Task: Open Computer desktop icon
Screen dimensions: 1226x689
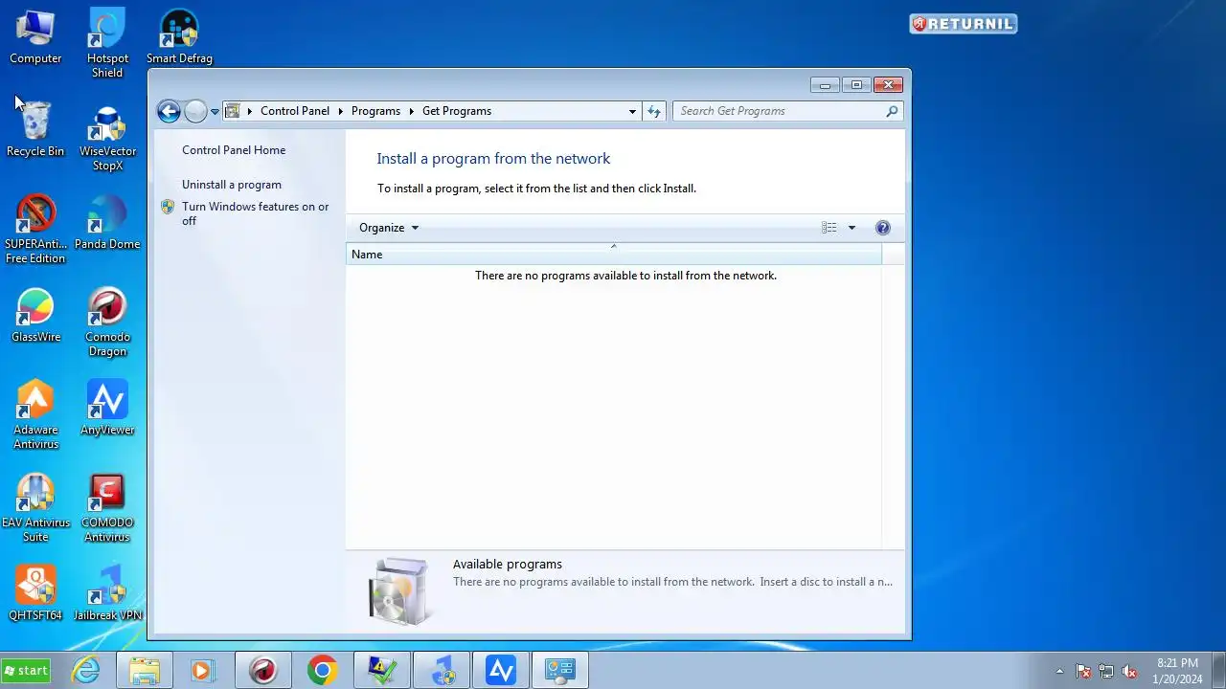Action: pos(35,37)
